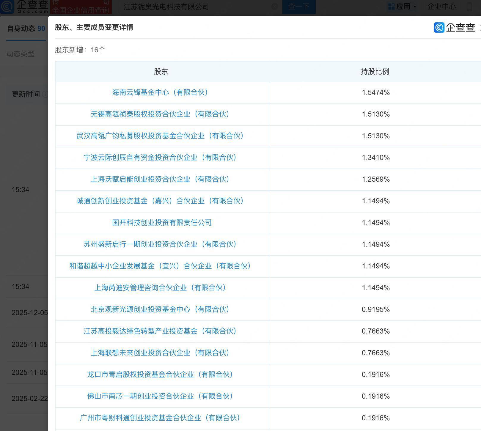Open 北京观新光源创业投资基金中心 link
This screenshot has width=481, height=431.
click(161, 309)
